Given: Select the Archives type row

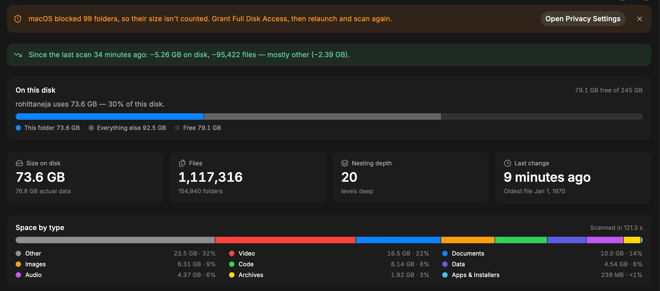Looking at the screenshot, I should (x=329, y=275).
